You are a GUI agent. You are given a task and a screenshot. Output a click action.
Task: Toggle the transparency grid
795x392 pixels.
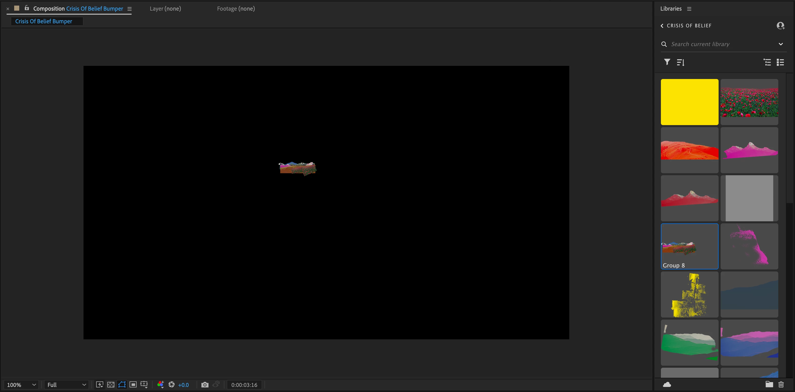point(111,385)
